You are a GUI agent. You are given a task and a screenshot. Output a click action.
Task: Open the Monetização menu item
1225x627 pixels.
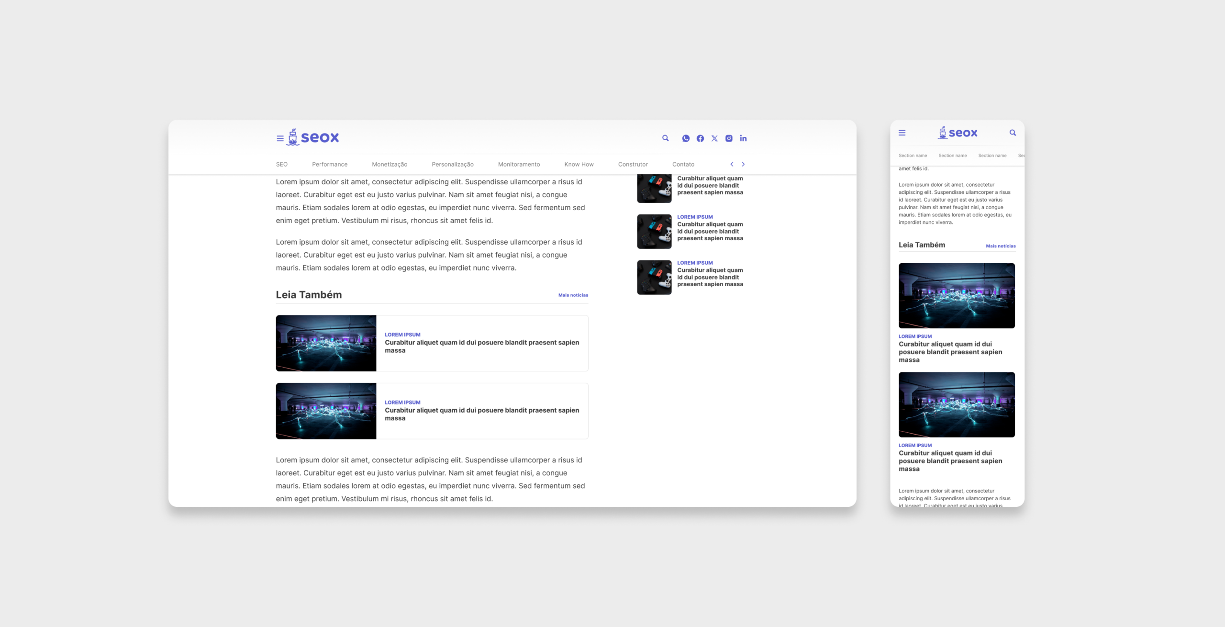[x=390, y=164]
